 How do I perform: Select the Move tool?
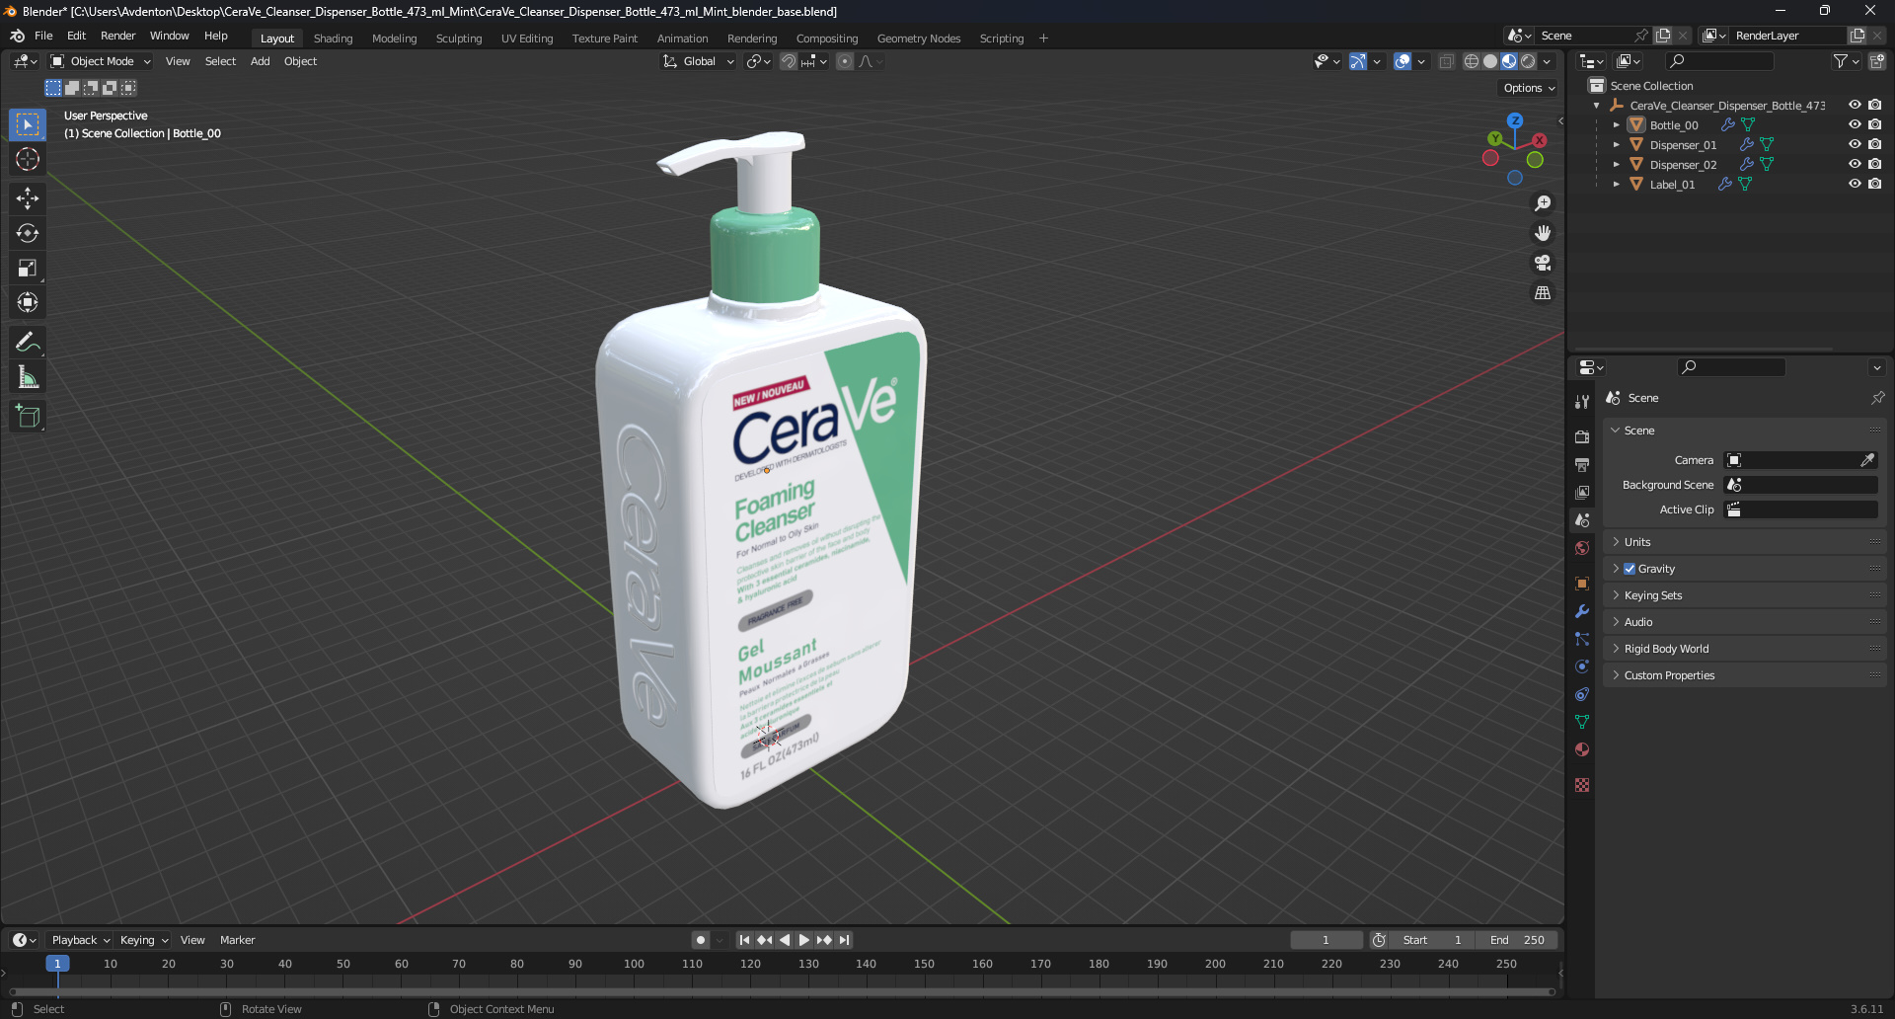(28, 198)
